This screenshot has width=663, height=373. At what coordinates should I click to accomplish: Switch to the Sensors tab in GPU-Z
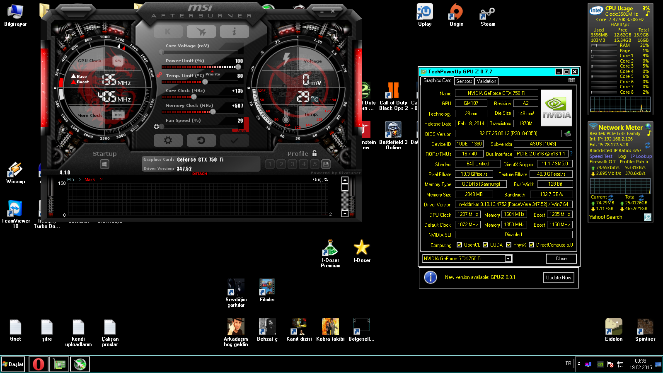(464, 81)
